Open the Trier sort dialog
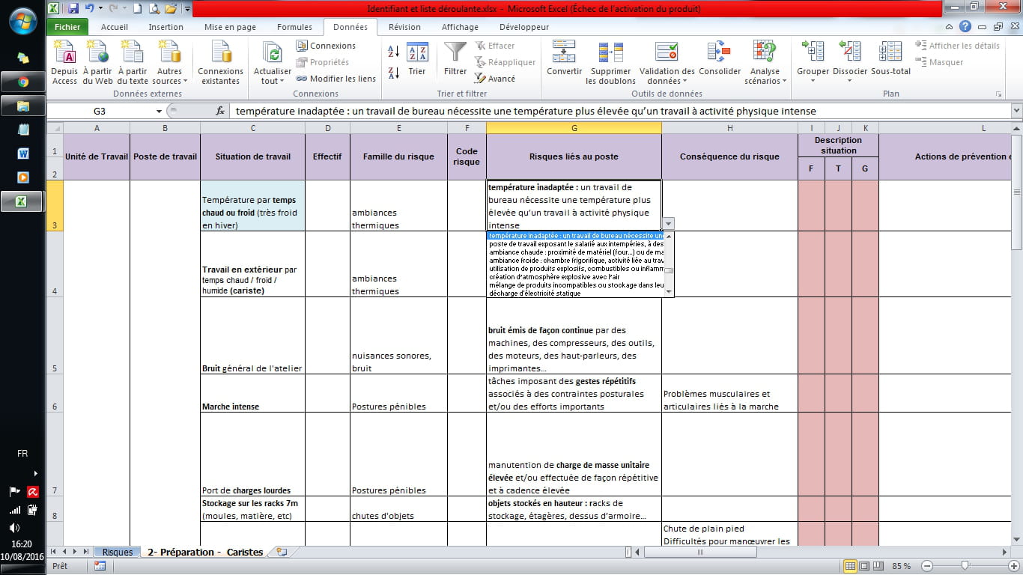This screenshot has height=575, width=1023. (x=417, y=59)
